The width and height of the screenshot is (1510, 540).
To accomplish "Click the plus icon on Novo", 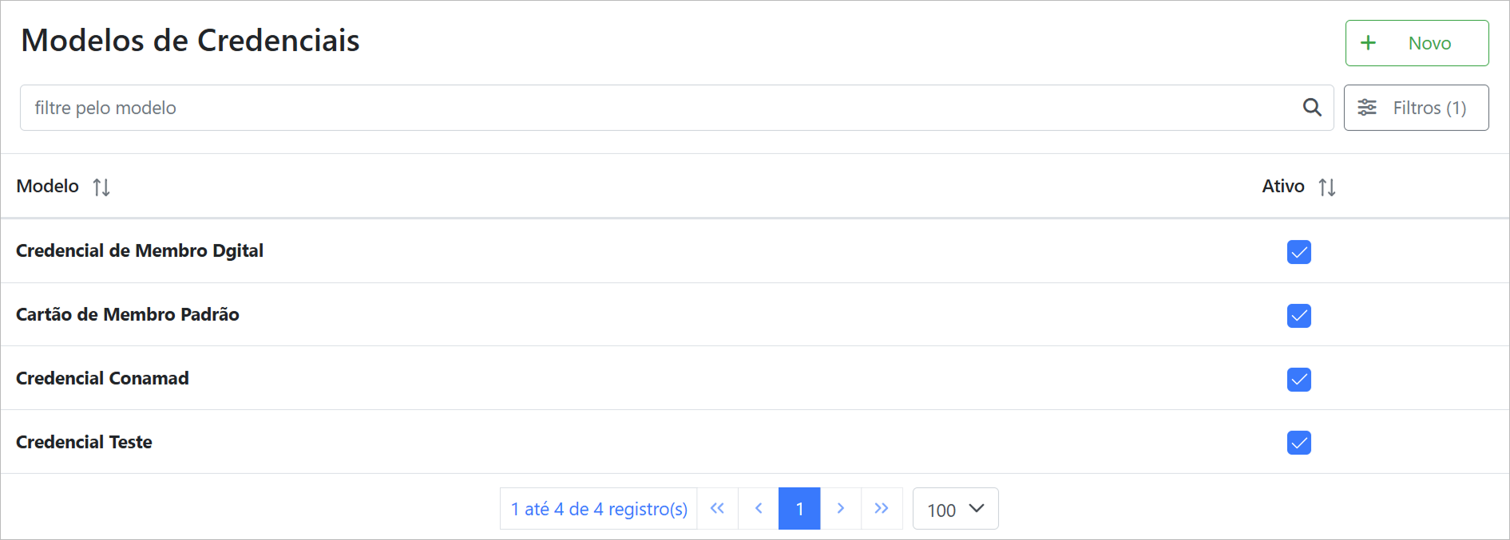I will click(1368, 43).
